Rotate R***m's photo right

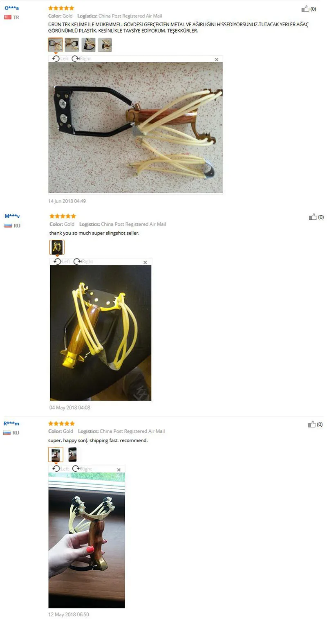(x=82, y=469)
